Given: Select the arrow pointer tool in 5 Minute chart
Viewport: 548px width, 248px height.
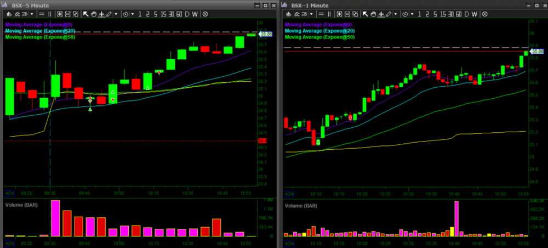Looking at the screenshot, I should click(x=86, y=14).
